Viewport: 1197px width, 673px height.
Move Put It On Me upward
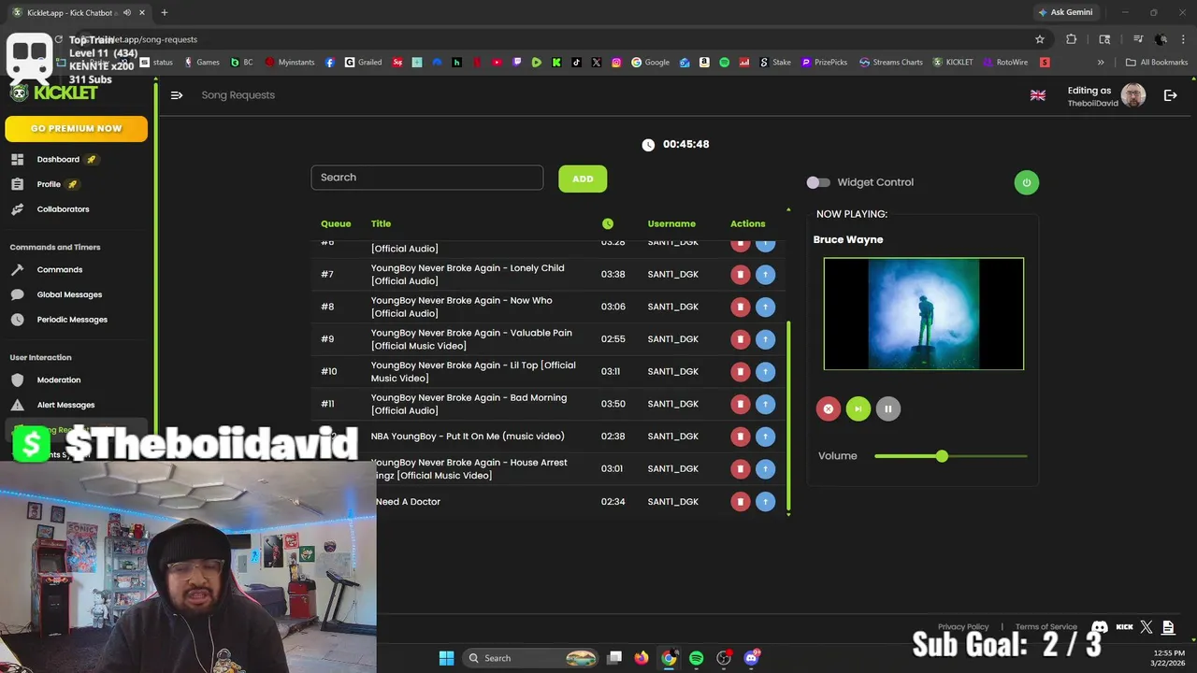coord(765,437)
